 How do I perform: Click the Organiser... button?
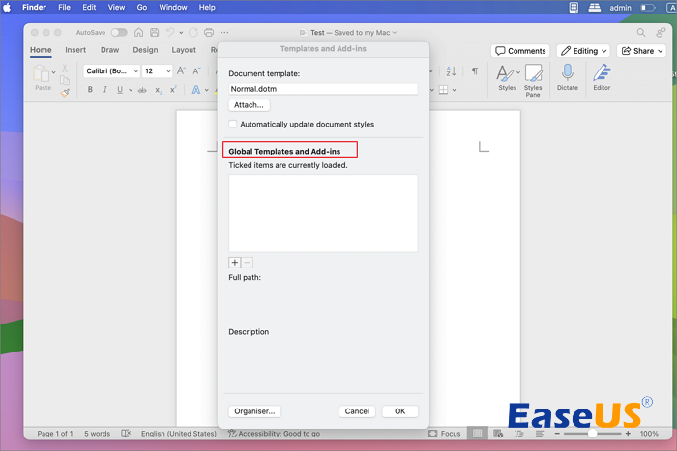pyautogui.click(x=254, y=411)
